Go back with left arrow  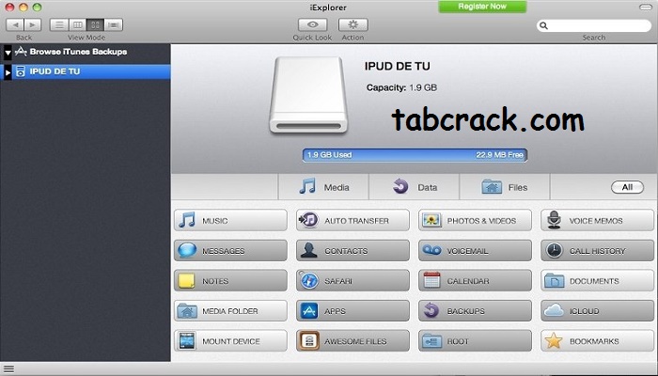15,24
